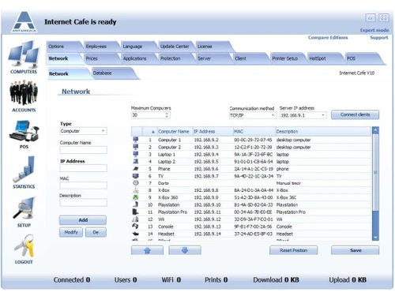Click the device icon for Laptop 1
The height and width of the screenshot is (296, 395).
tap(136, 154)
